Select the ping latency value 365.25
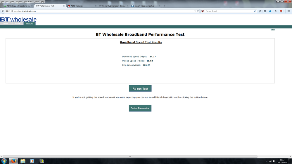Screen dimensions: 292x164 (x=146, y=65)
